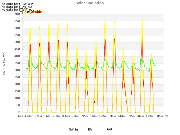Click the Mar 6 x-axis label
Screen dimensions: 180x135
click(41, 116)
